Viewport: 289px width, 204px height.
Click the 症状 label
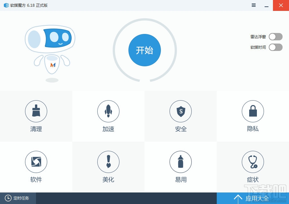pos(253,180)
